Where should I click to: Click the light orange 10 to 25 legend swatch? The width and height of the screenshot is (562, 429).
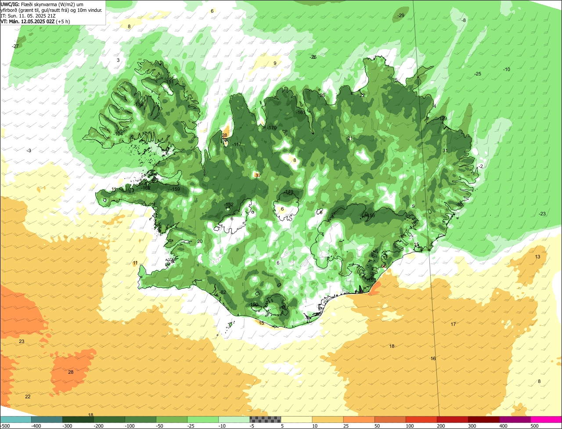pos(328,419)
